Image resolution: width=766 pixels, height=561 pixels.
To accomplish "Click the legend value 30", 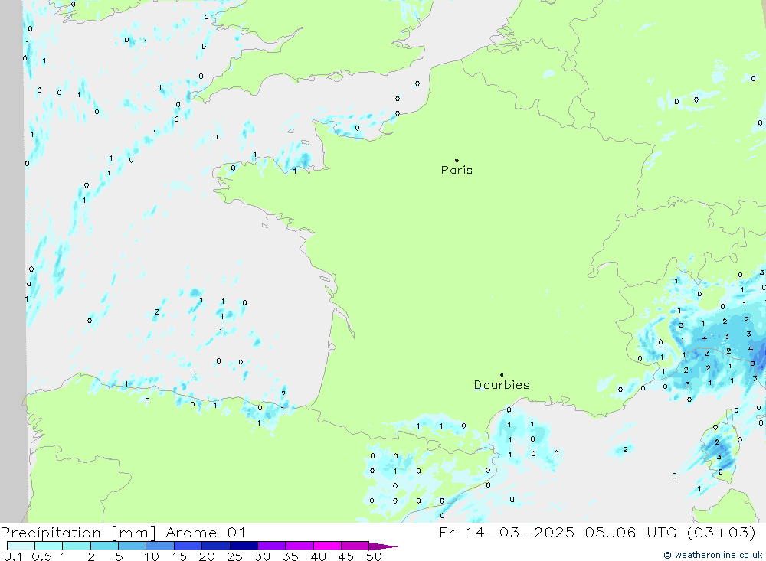I will (262, 556).
